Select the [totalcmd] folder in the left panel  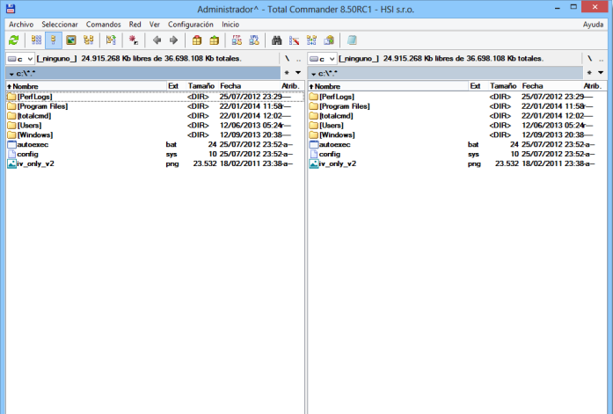[x=155, y=116]
